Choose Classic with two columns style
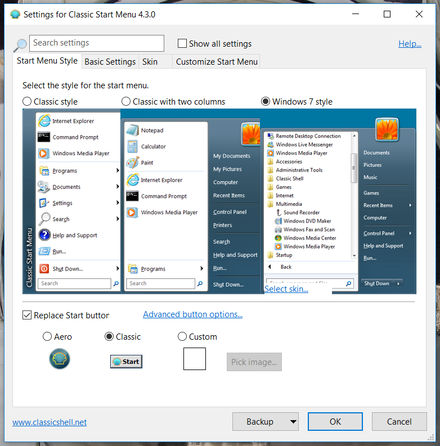The image size is (440, 446). coord(126,102)
